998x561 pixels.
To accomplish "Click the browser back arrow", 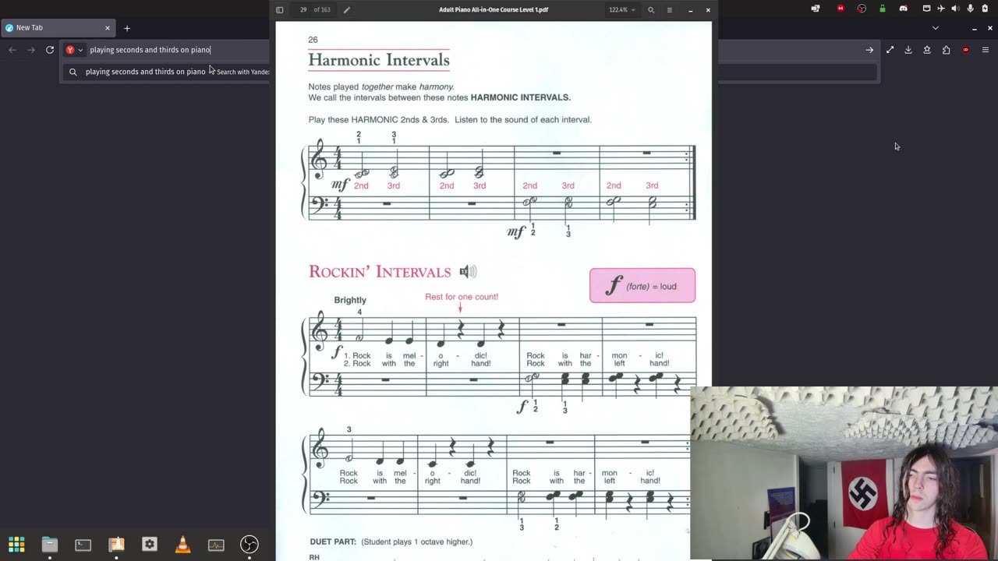I will 12,50.
